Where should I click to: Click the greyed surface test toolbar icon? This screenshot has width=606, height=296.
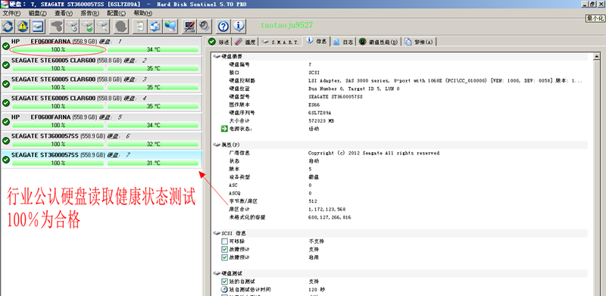click(58, 26)
